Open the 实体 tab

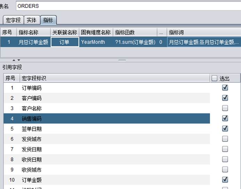pos(32,20)
